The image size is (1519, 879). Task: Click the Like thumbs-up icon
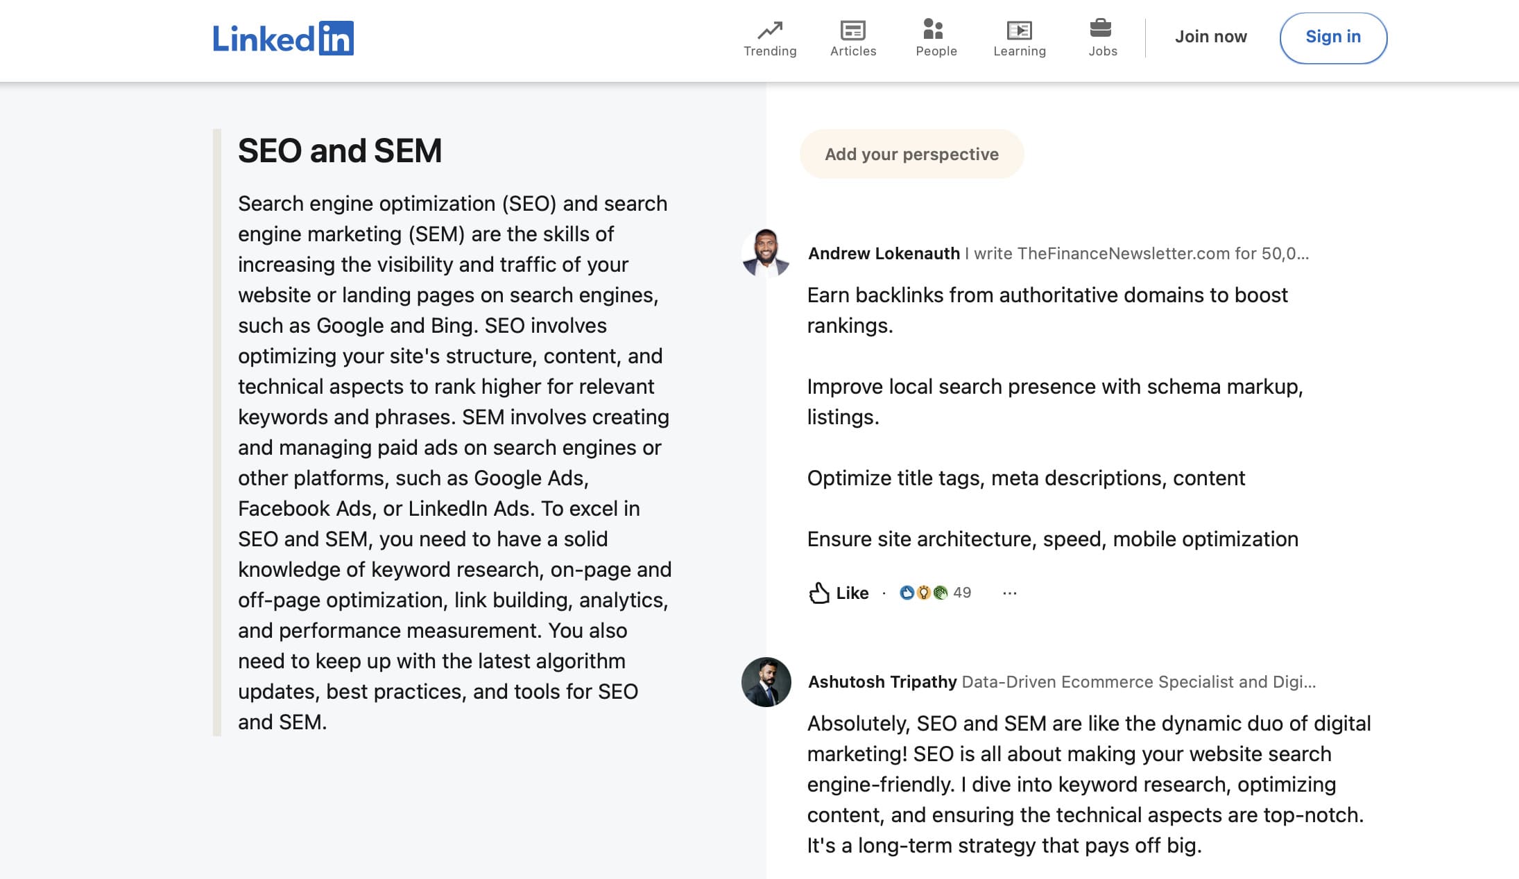coord(818,591)
